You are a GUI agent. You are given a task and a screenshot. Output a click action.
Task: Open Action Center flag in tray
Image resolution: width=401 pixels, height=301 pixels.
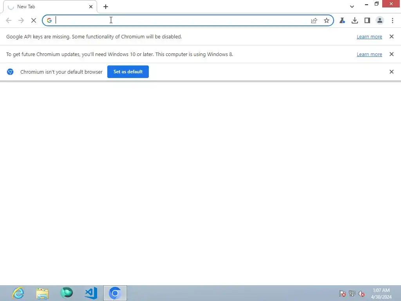click(342, 294)
